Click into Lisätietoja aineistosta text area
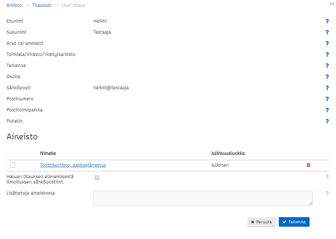336x239 pixels. pos(203,198)
